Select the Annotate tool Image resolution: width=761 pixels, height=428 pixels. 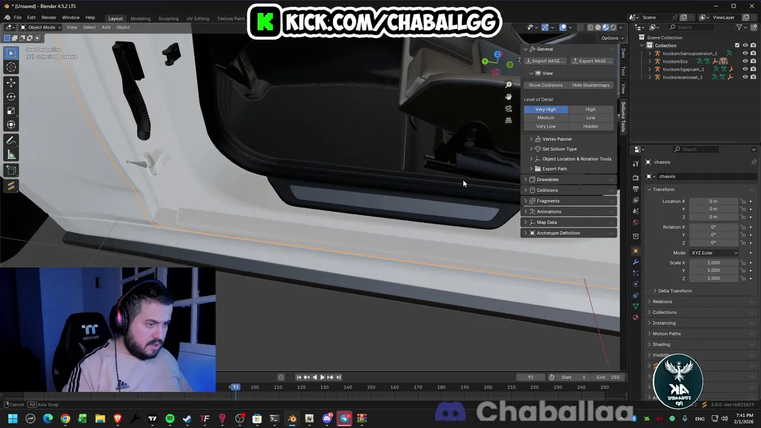coord(11,141)
